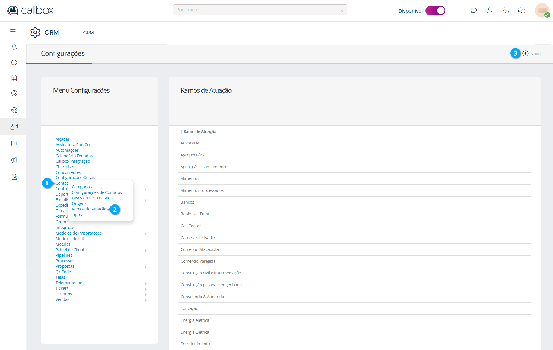Open the bar chart reports icon

tap(14, 143)
